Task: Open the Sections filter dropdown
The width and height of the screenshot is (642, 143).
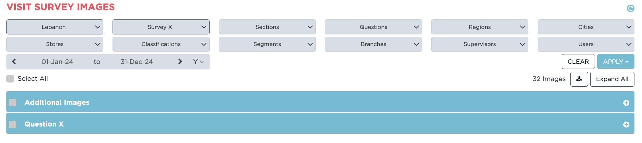Action: [267, 27]
